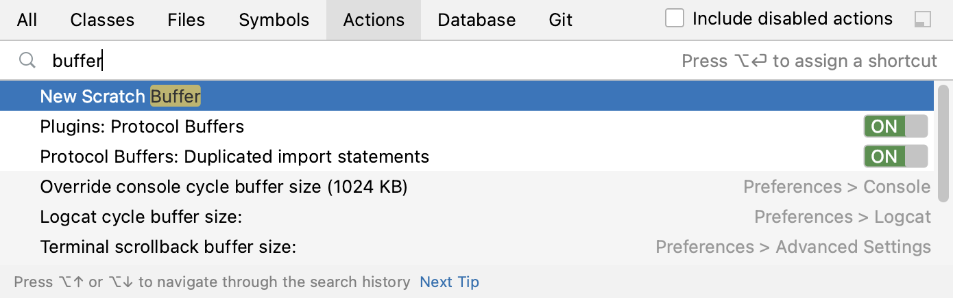The height and width of the screenshot is (298, 953).
Task: Toggle Duplicated import statements inspection switch
Action: tap(895, 157)
